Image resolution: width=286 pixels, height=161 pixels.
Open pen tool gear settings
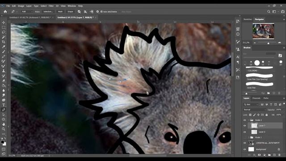(97, 12)
